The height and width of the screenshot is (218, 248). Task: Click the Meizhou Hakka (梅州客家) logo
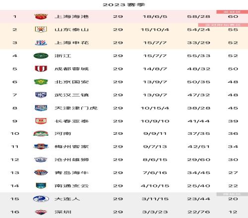[41, 147]
